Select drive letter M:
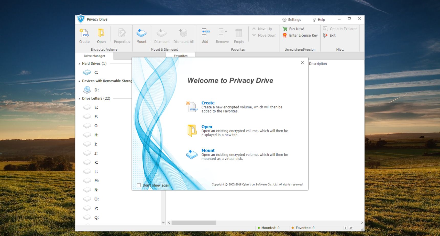The height and width of the screenshot is (236, 440). [x=91, y=181]
